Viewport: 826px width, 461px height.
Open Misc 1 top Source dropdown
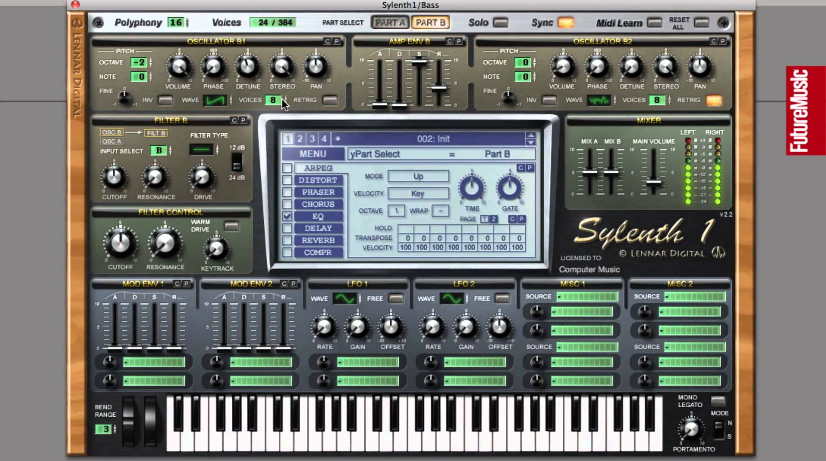[x=587, y=297]
